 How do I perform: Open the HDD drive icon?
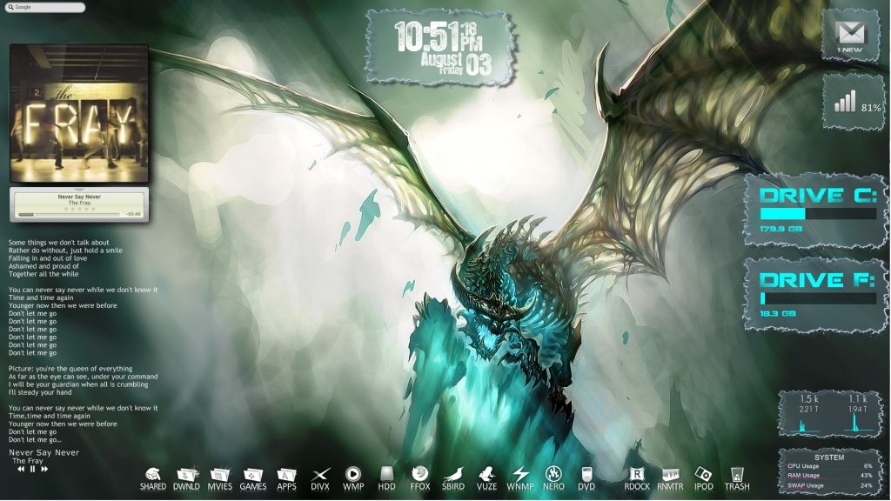386,479
